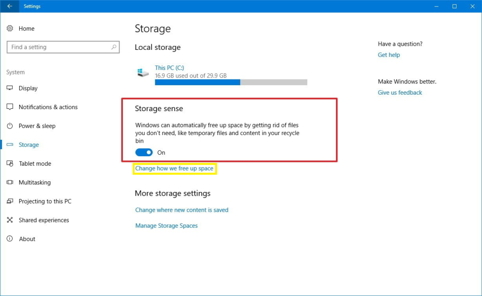
Task: Click the Tablet mode icon
Action: tap(10, 164)
